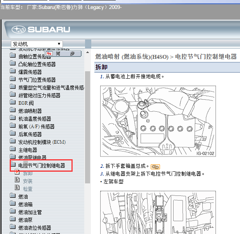The width and height of the screenshot is (240, 234).
Task: Select 质量型空气流量和进气温度传感器 tree item
Action: pos(51,88)
